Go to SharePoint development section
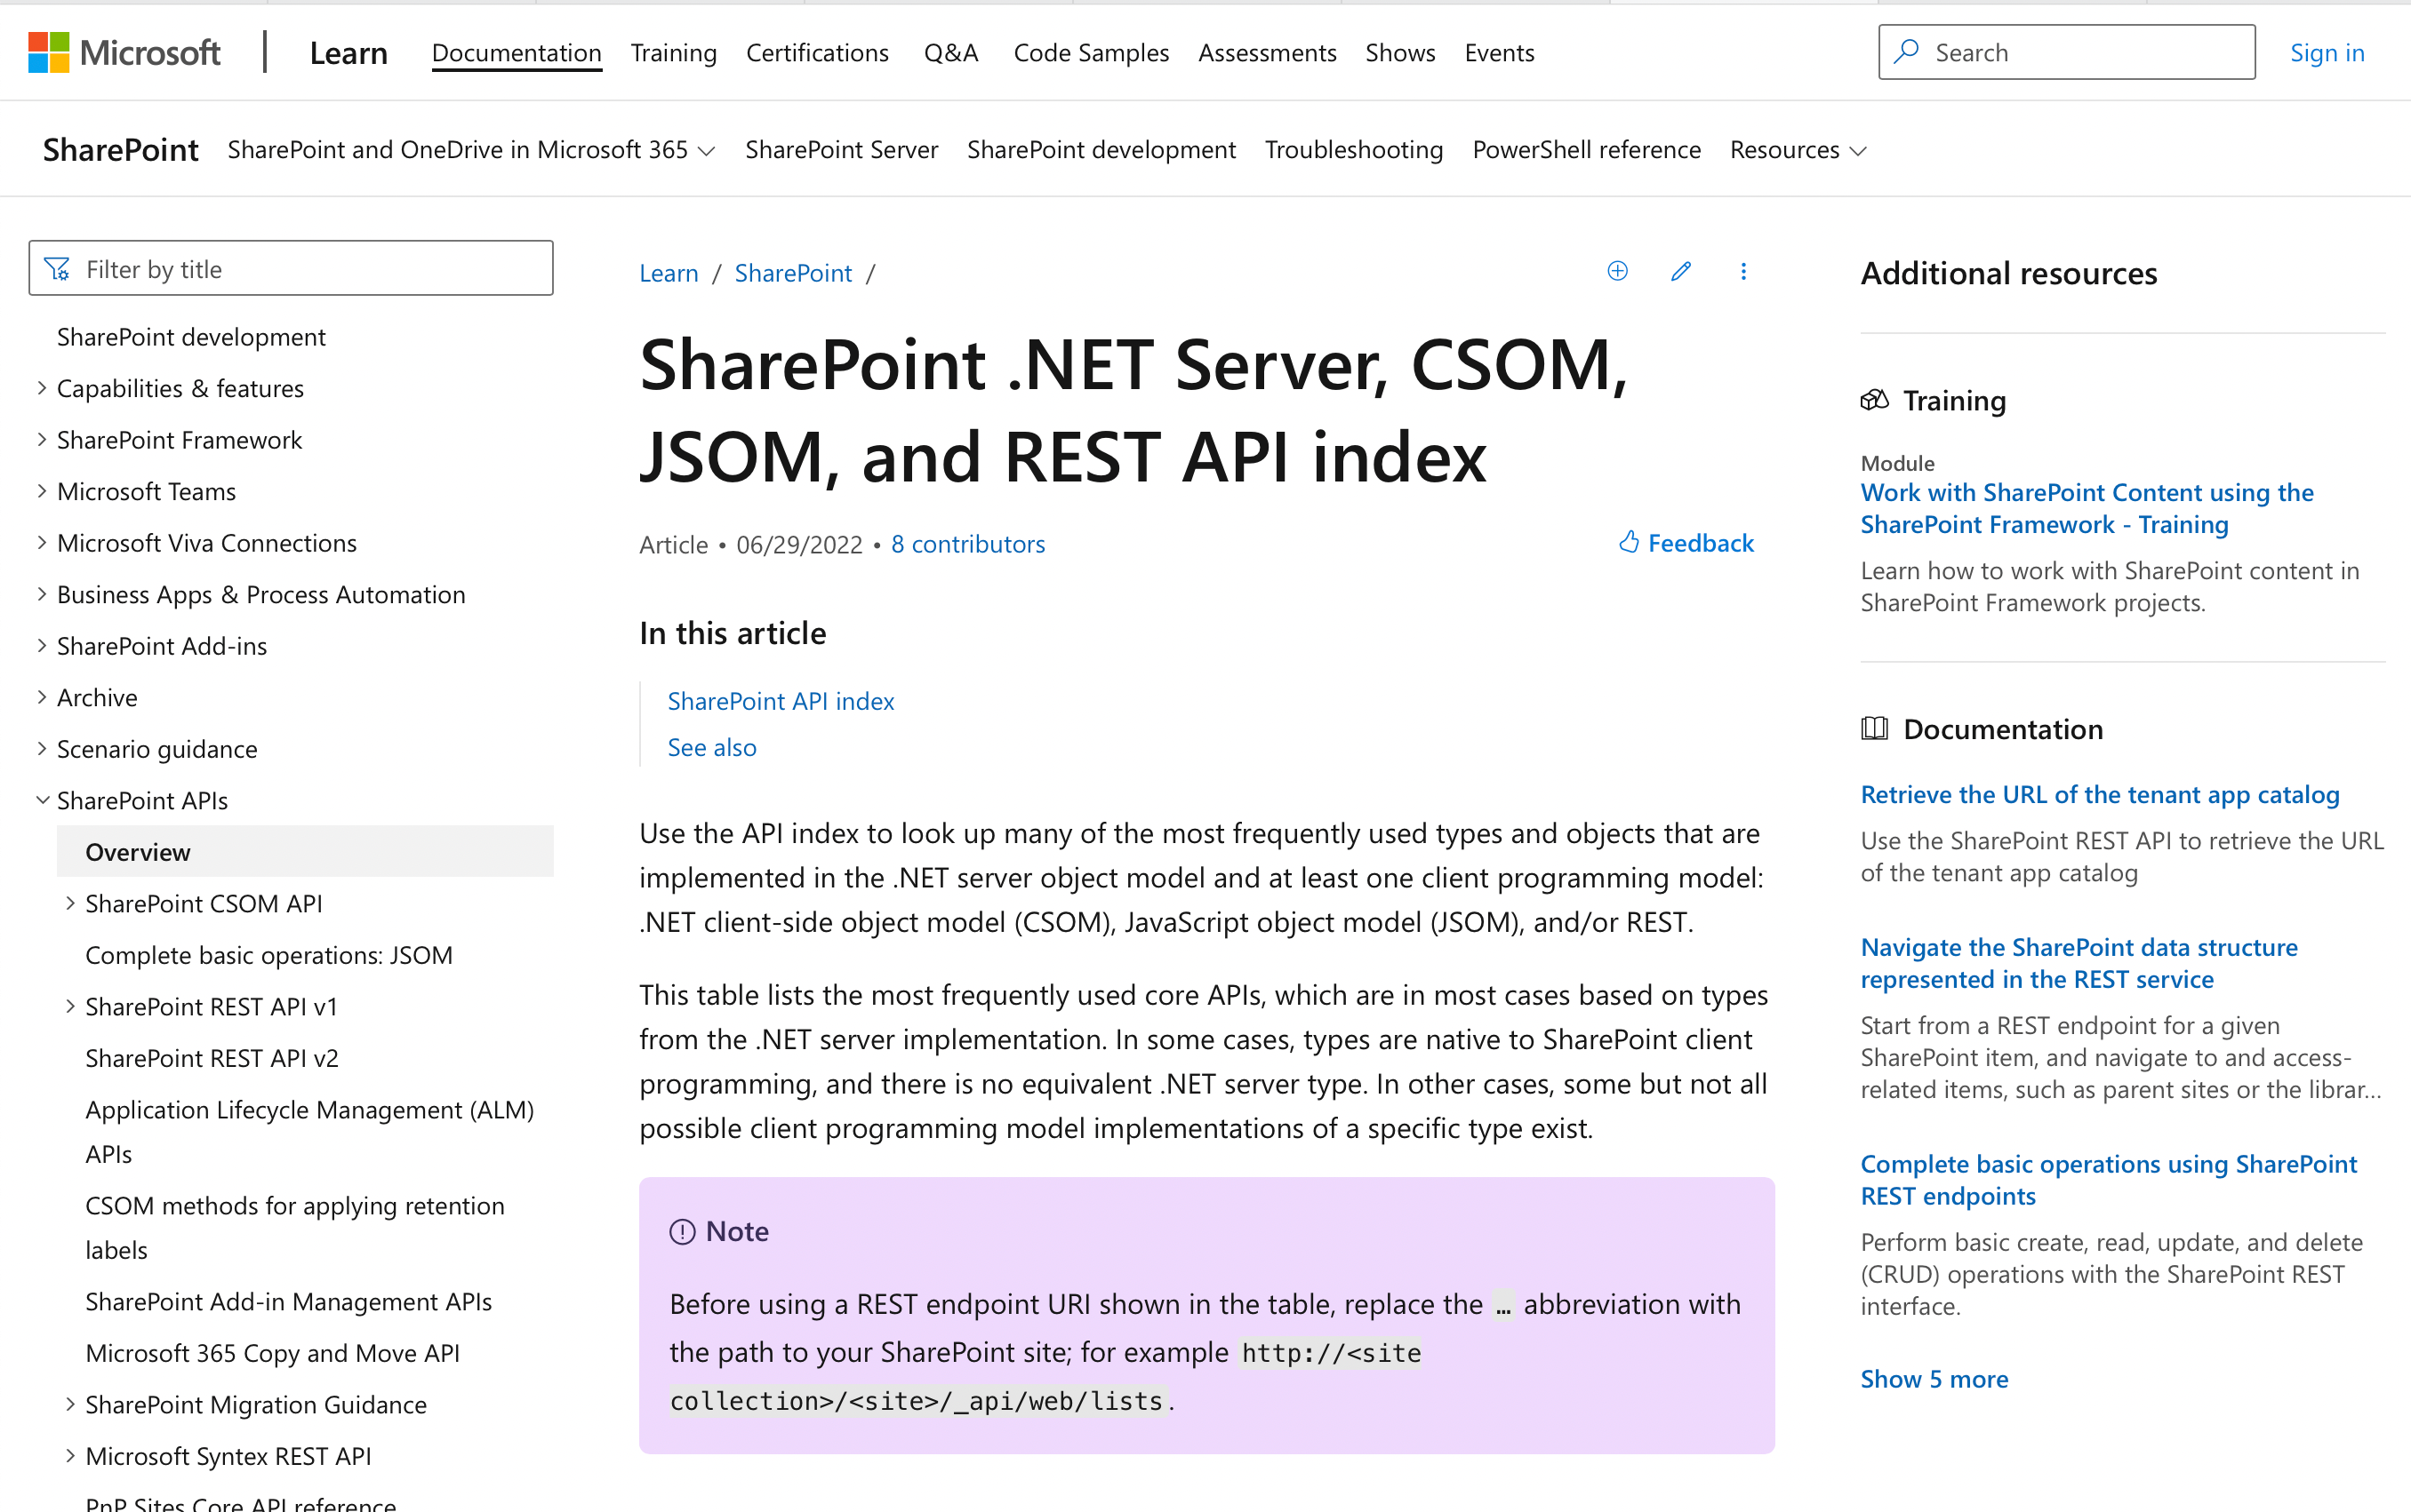This screenshot has height=1512, width=2411. point(1101,149)
